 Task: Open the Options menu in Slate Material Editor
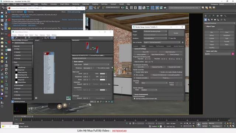pos(42,35)
